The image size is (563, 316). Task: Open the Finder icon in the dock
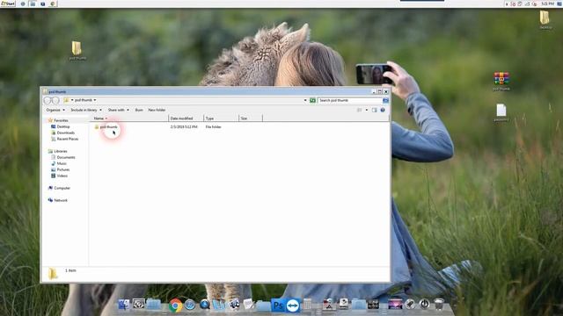(x=123, y=305)
